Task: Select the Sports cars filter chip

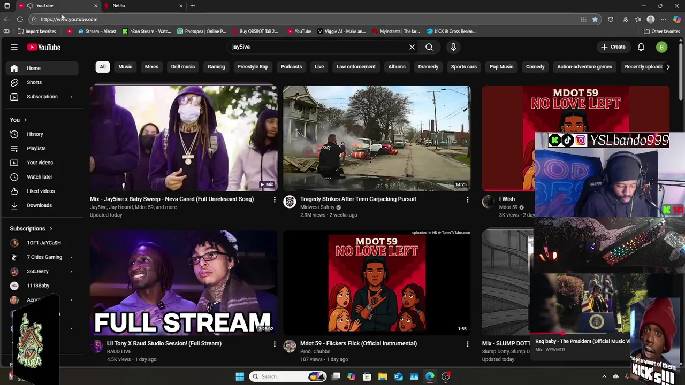Action: (464, 67)
